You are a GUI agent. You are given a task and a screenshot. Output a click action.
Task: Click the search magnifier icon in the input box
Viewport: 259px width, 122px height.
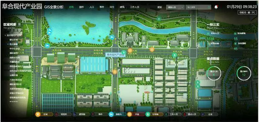pos(209,7)
